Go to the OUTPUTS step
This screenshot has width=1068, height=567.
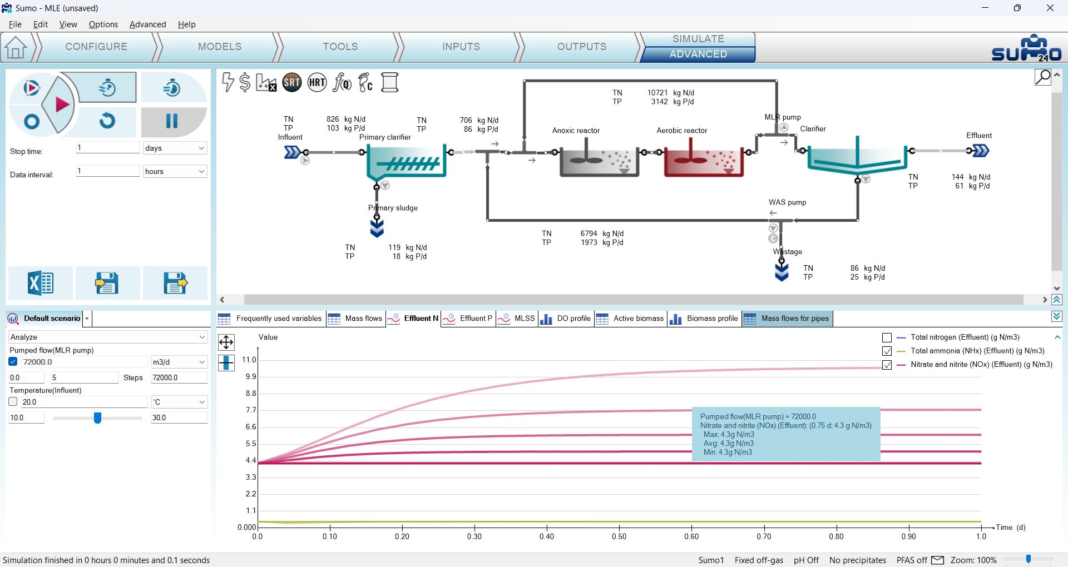pos(582,47)
